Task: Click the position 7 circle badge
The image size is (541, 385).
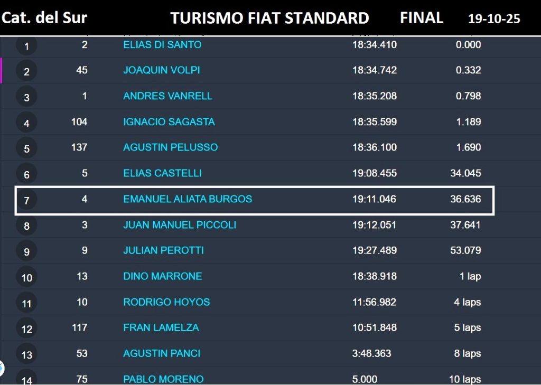Action: pyautogui.click(x=26, y=201)
